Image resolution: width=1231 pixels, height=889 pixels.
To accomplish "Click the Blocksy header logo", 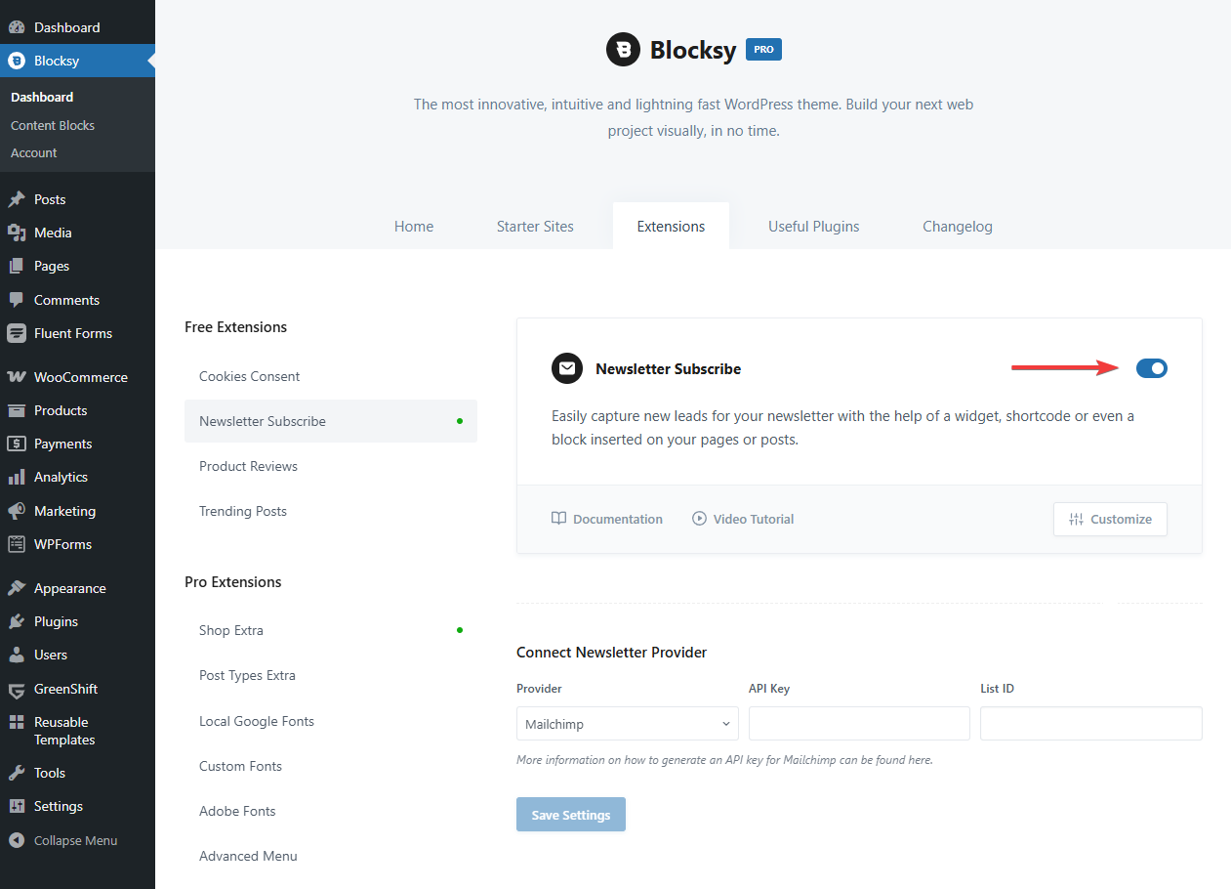I will [623, 50].
